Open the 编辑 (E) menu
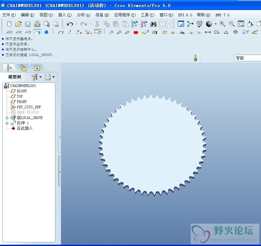 point(27,15)
